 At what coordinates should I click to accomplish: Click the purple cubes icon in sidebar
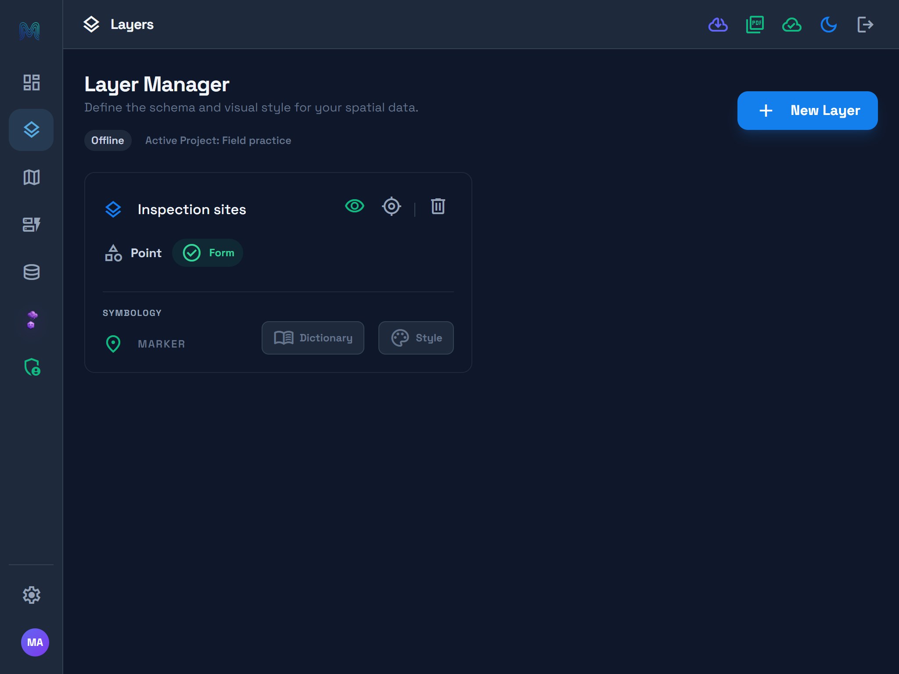[x=31, y=319]
